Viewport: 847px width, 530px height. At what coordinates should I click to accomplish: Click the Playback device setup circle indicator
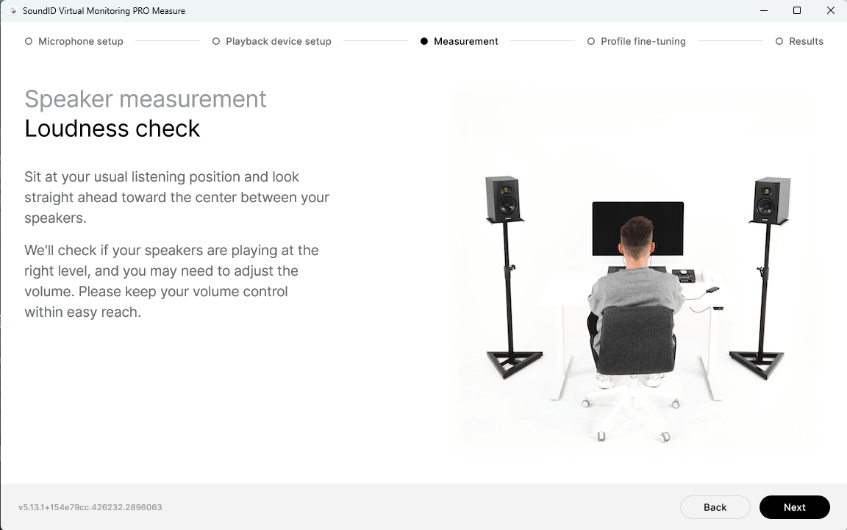pos(216,42)
